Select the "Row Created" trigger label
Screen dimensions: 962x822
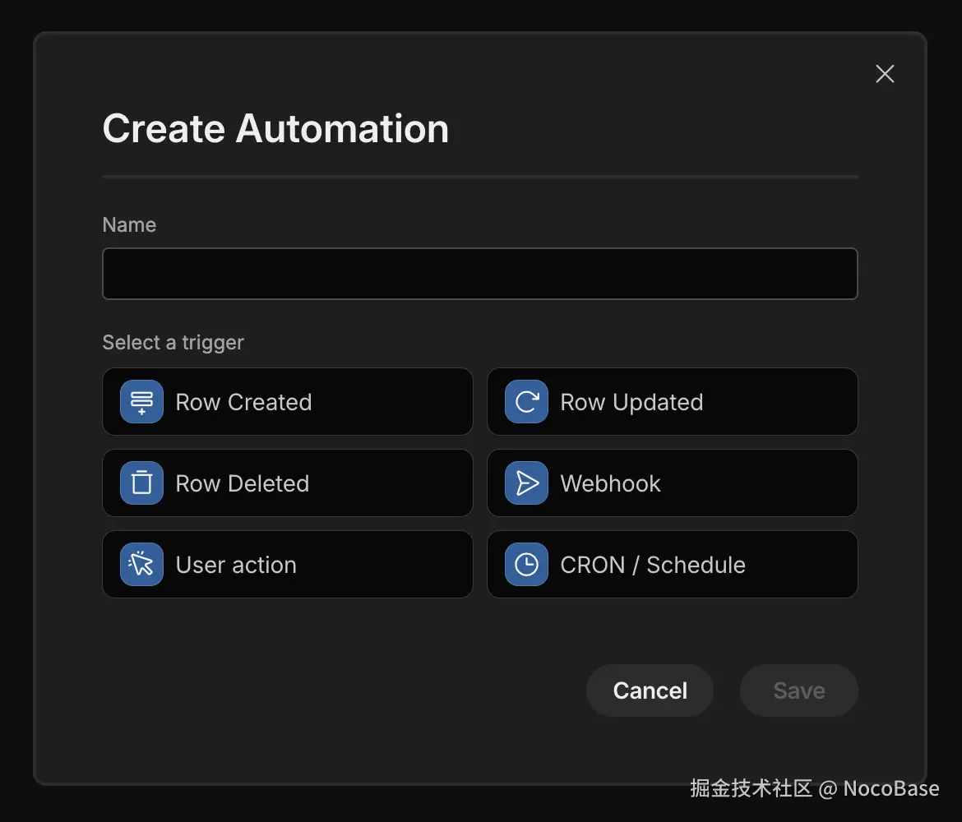[x=243, y=402]
